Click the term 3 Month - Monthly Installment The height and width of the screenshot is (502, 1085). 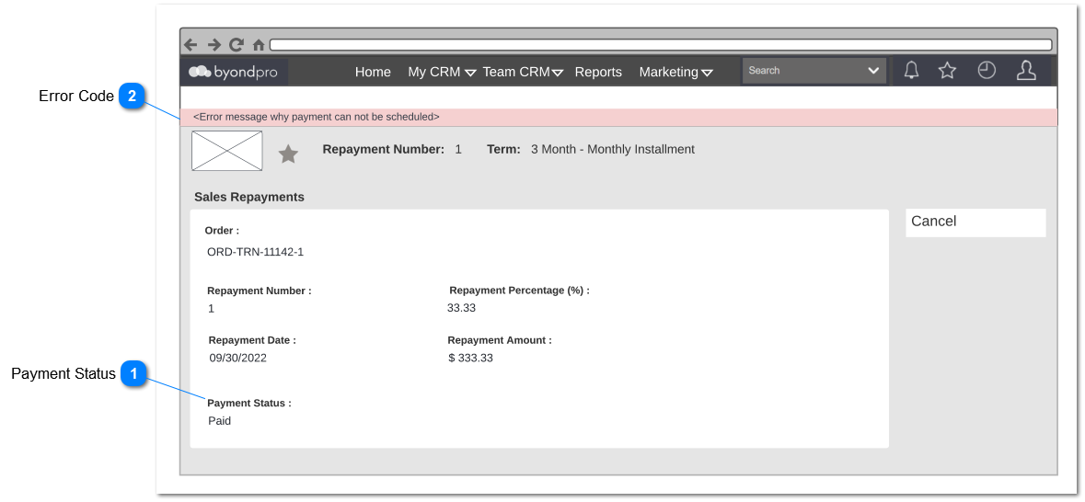(x=612, y=149)
